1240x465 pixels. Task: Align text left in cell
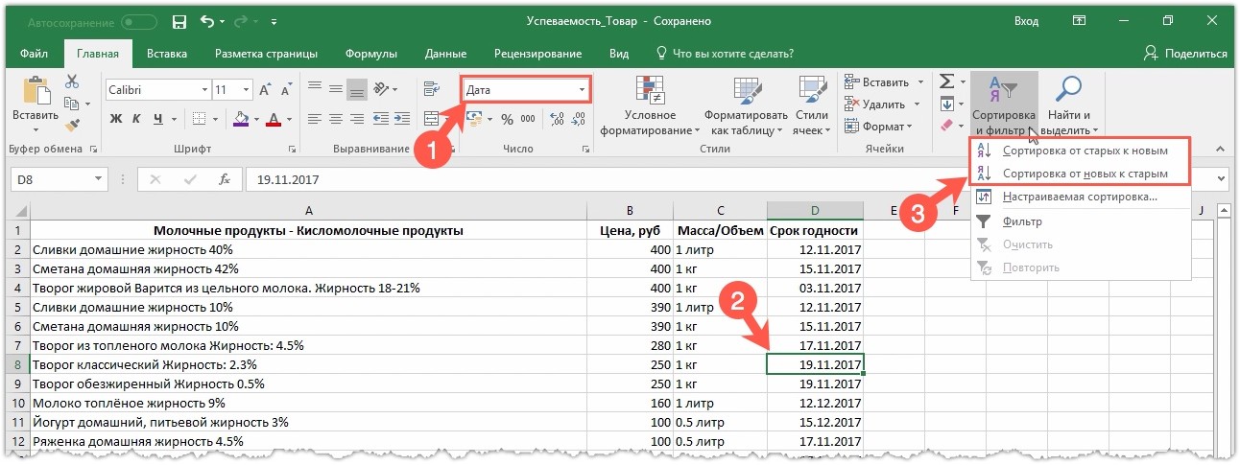pyautogui.click(x=314, y=119)
